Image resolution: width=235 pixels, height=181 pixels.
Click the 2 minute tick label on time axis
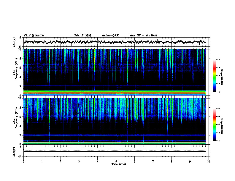click(x=61, y=161)
